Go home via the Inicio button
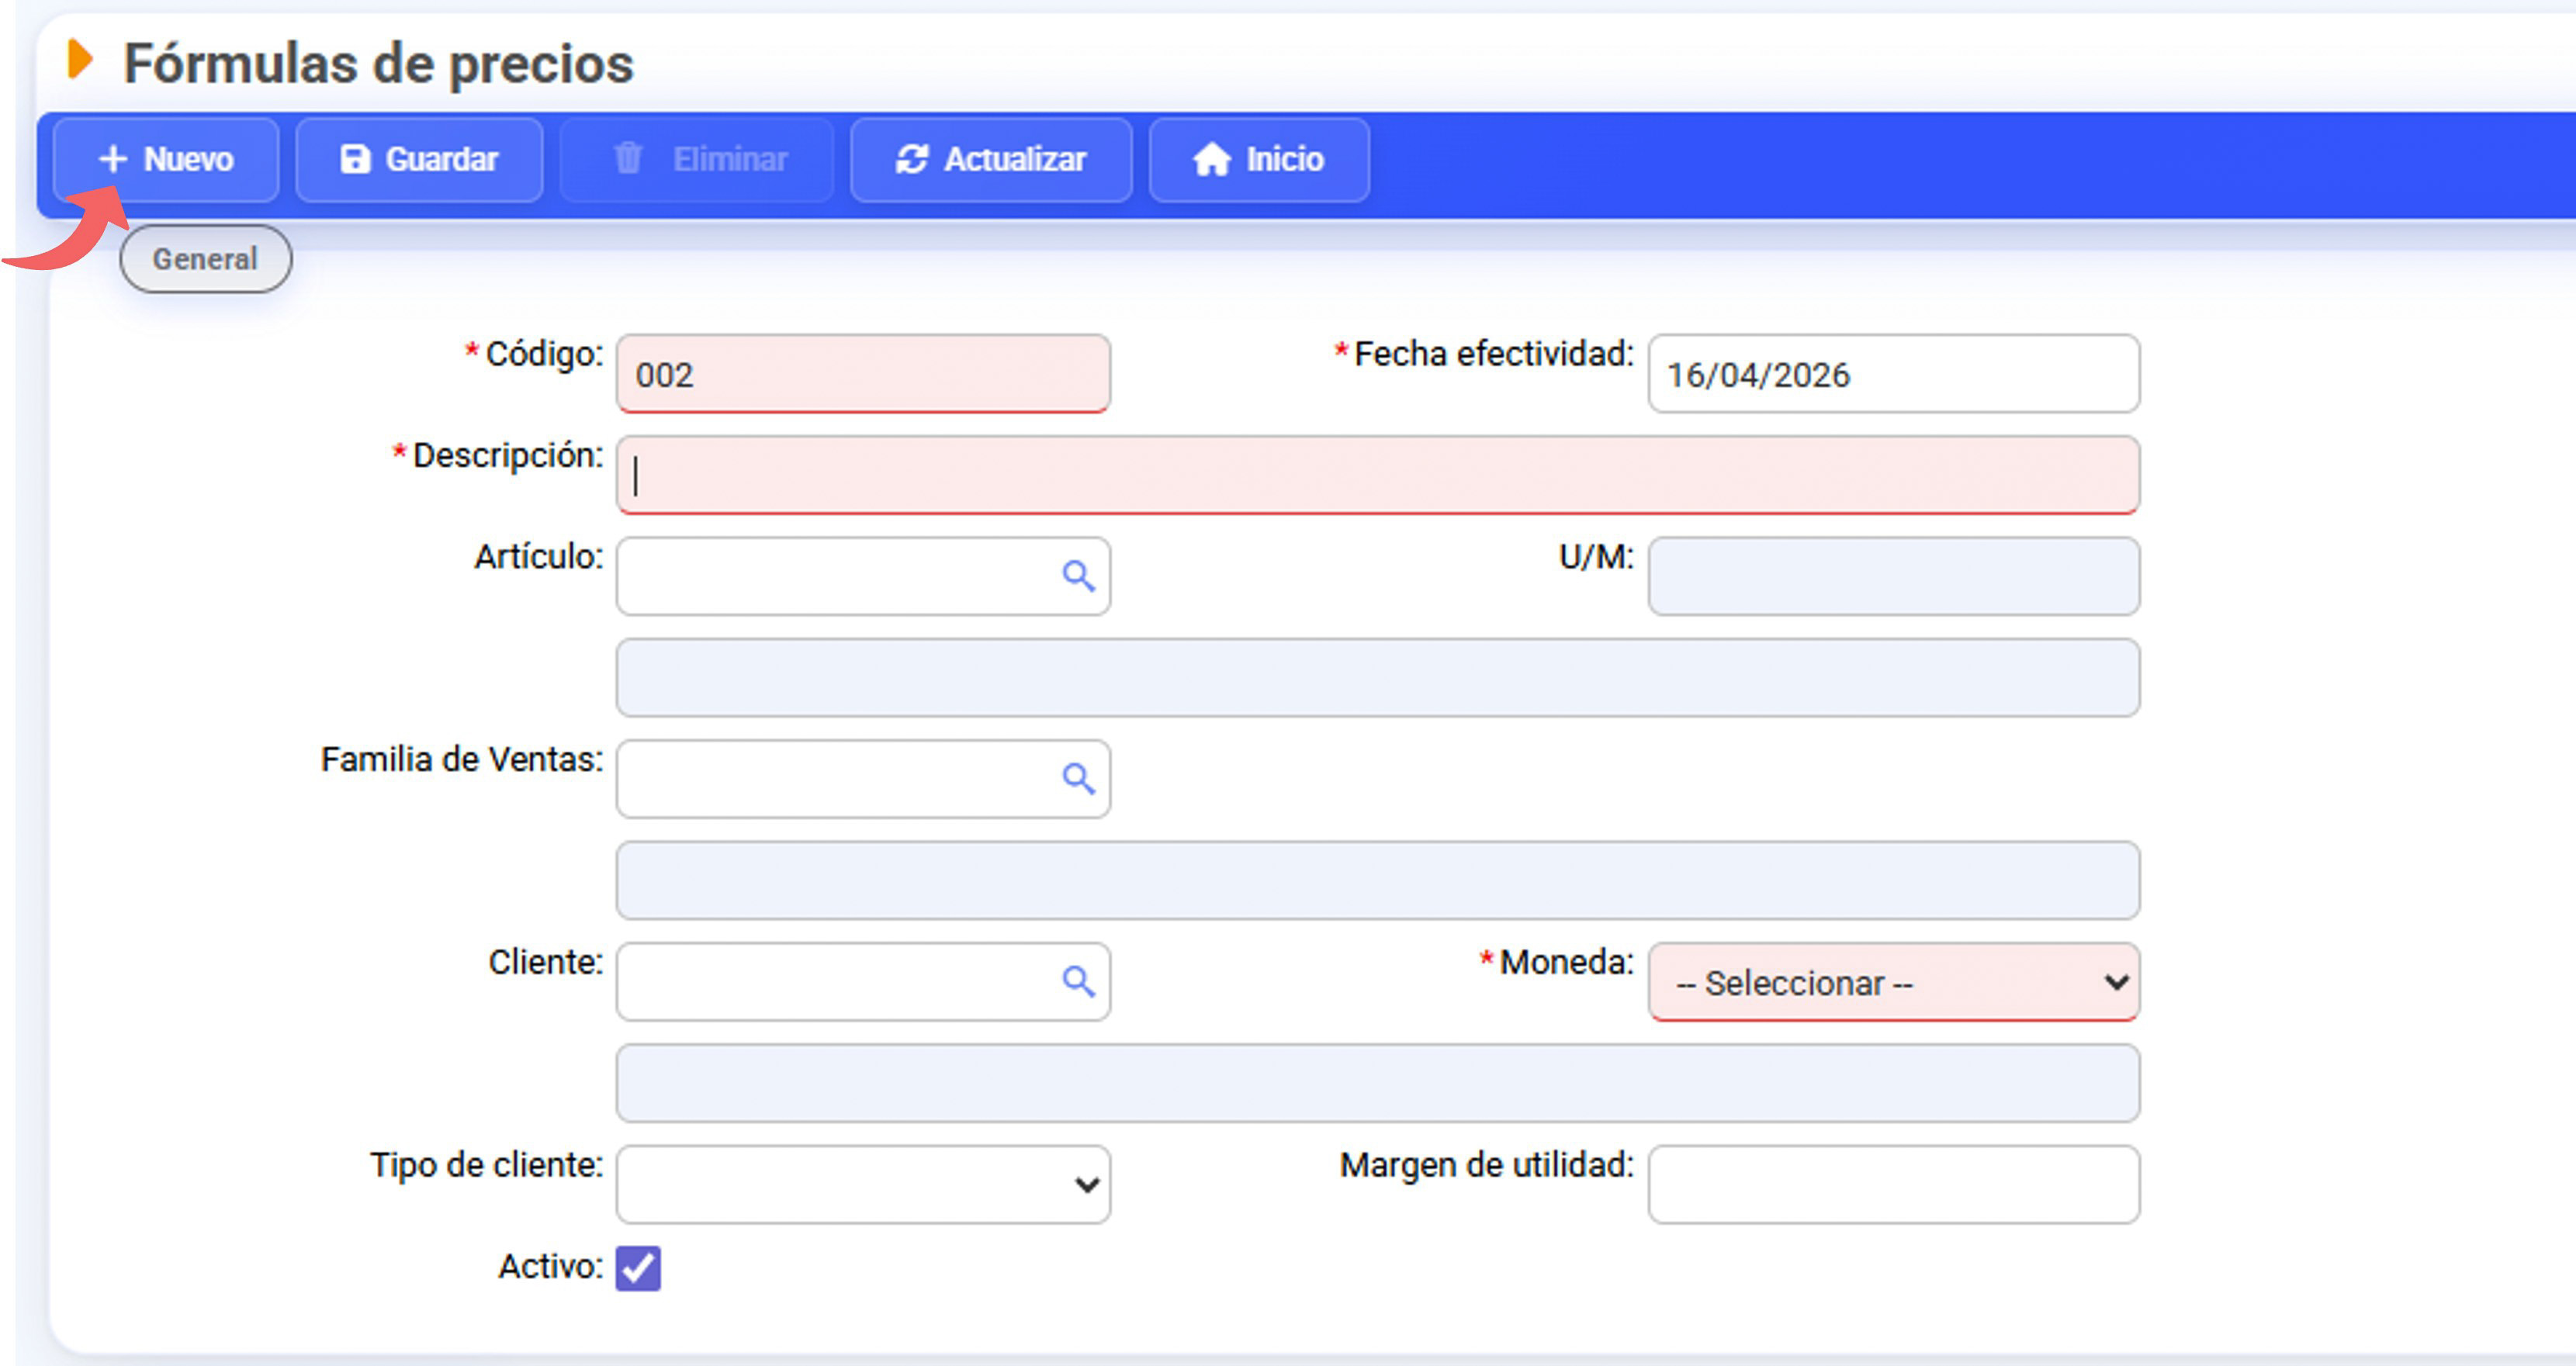 1259,160
